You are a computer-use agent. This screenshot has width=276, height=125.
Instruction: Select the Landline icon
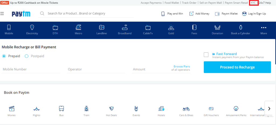(x=102, y=27)
